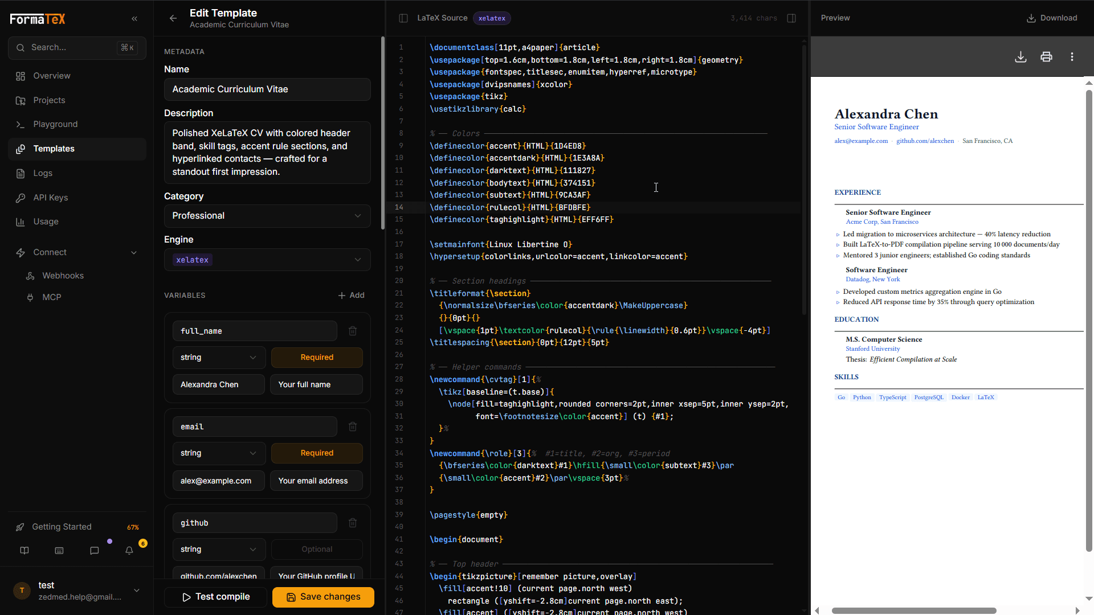The image size is (1094, 615).
Task: Open the feedback chat bubble icon
Action: pyautogui.click(x=95, y=551)
